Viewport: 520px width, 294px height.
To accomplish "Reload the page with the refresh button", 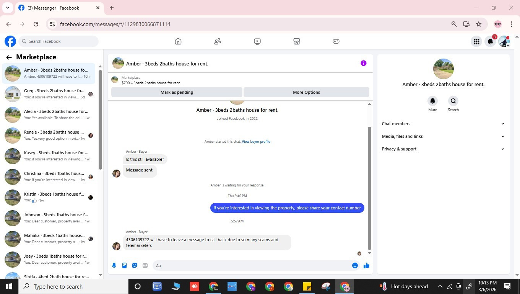I will (x=36, y=24).
